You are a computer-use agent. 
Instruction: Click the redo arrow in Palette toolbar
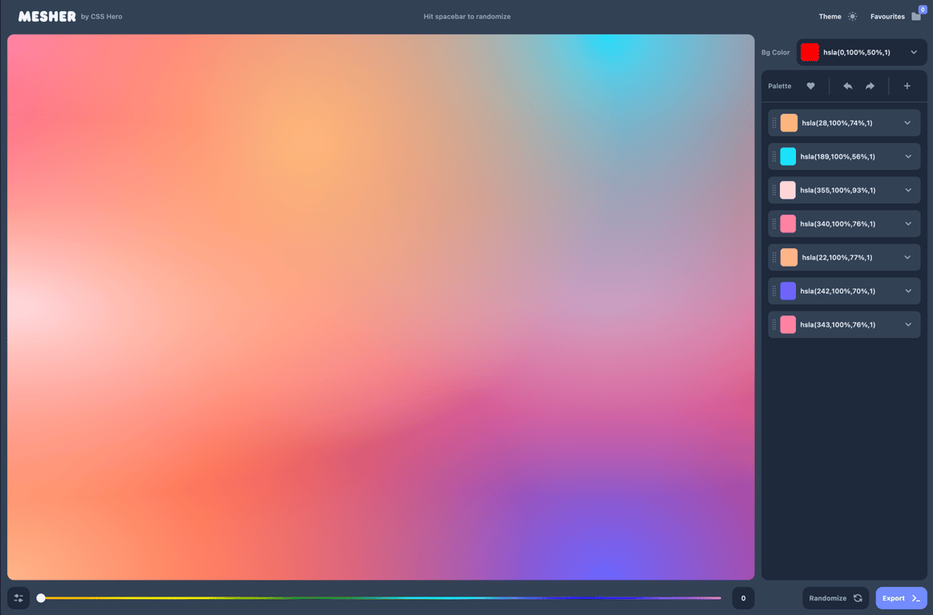870,86
